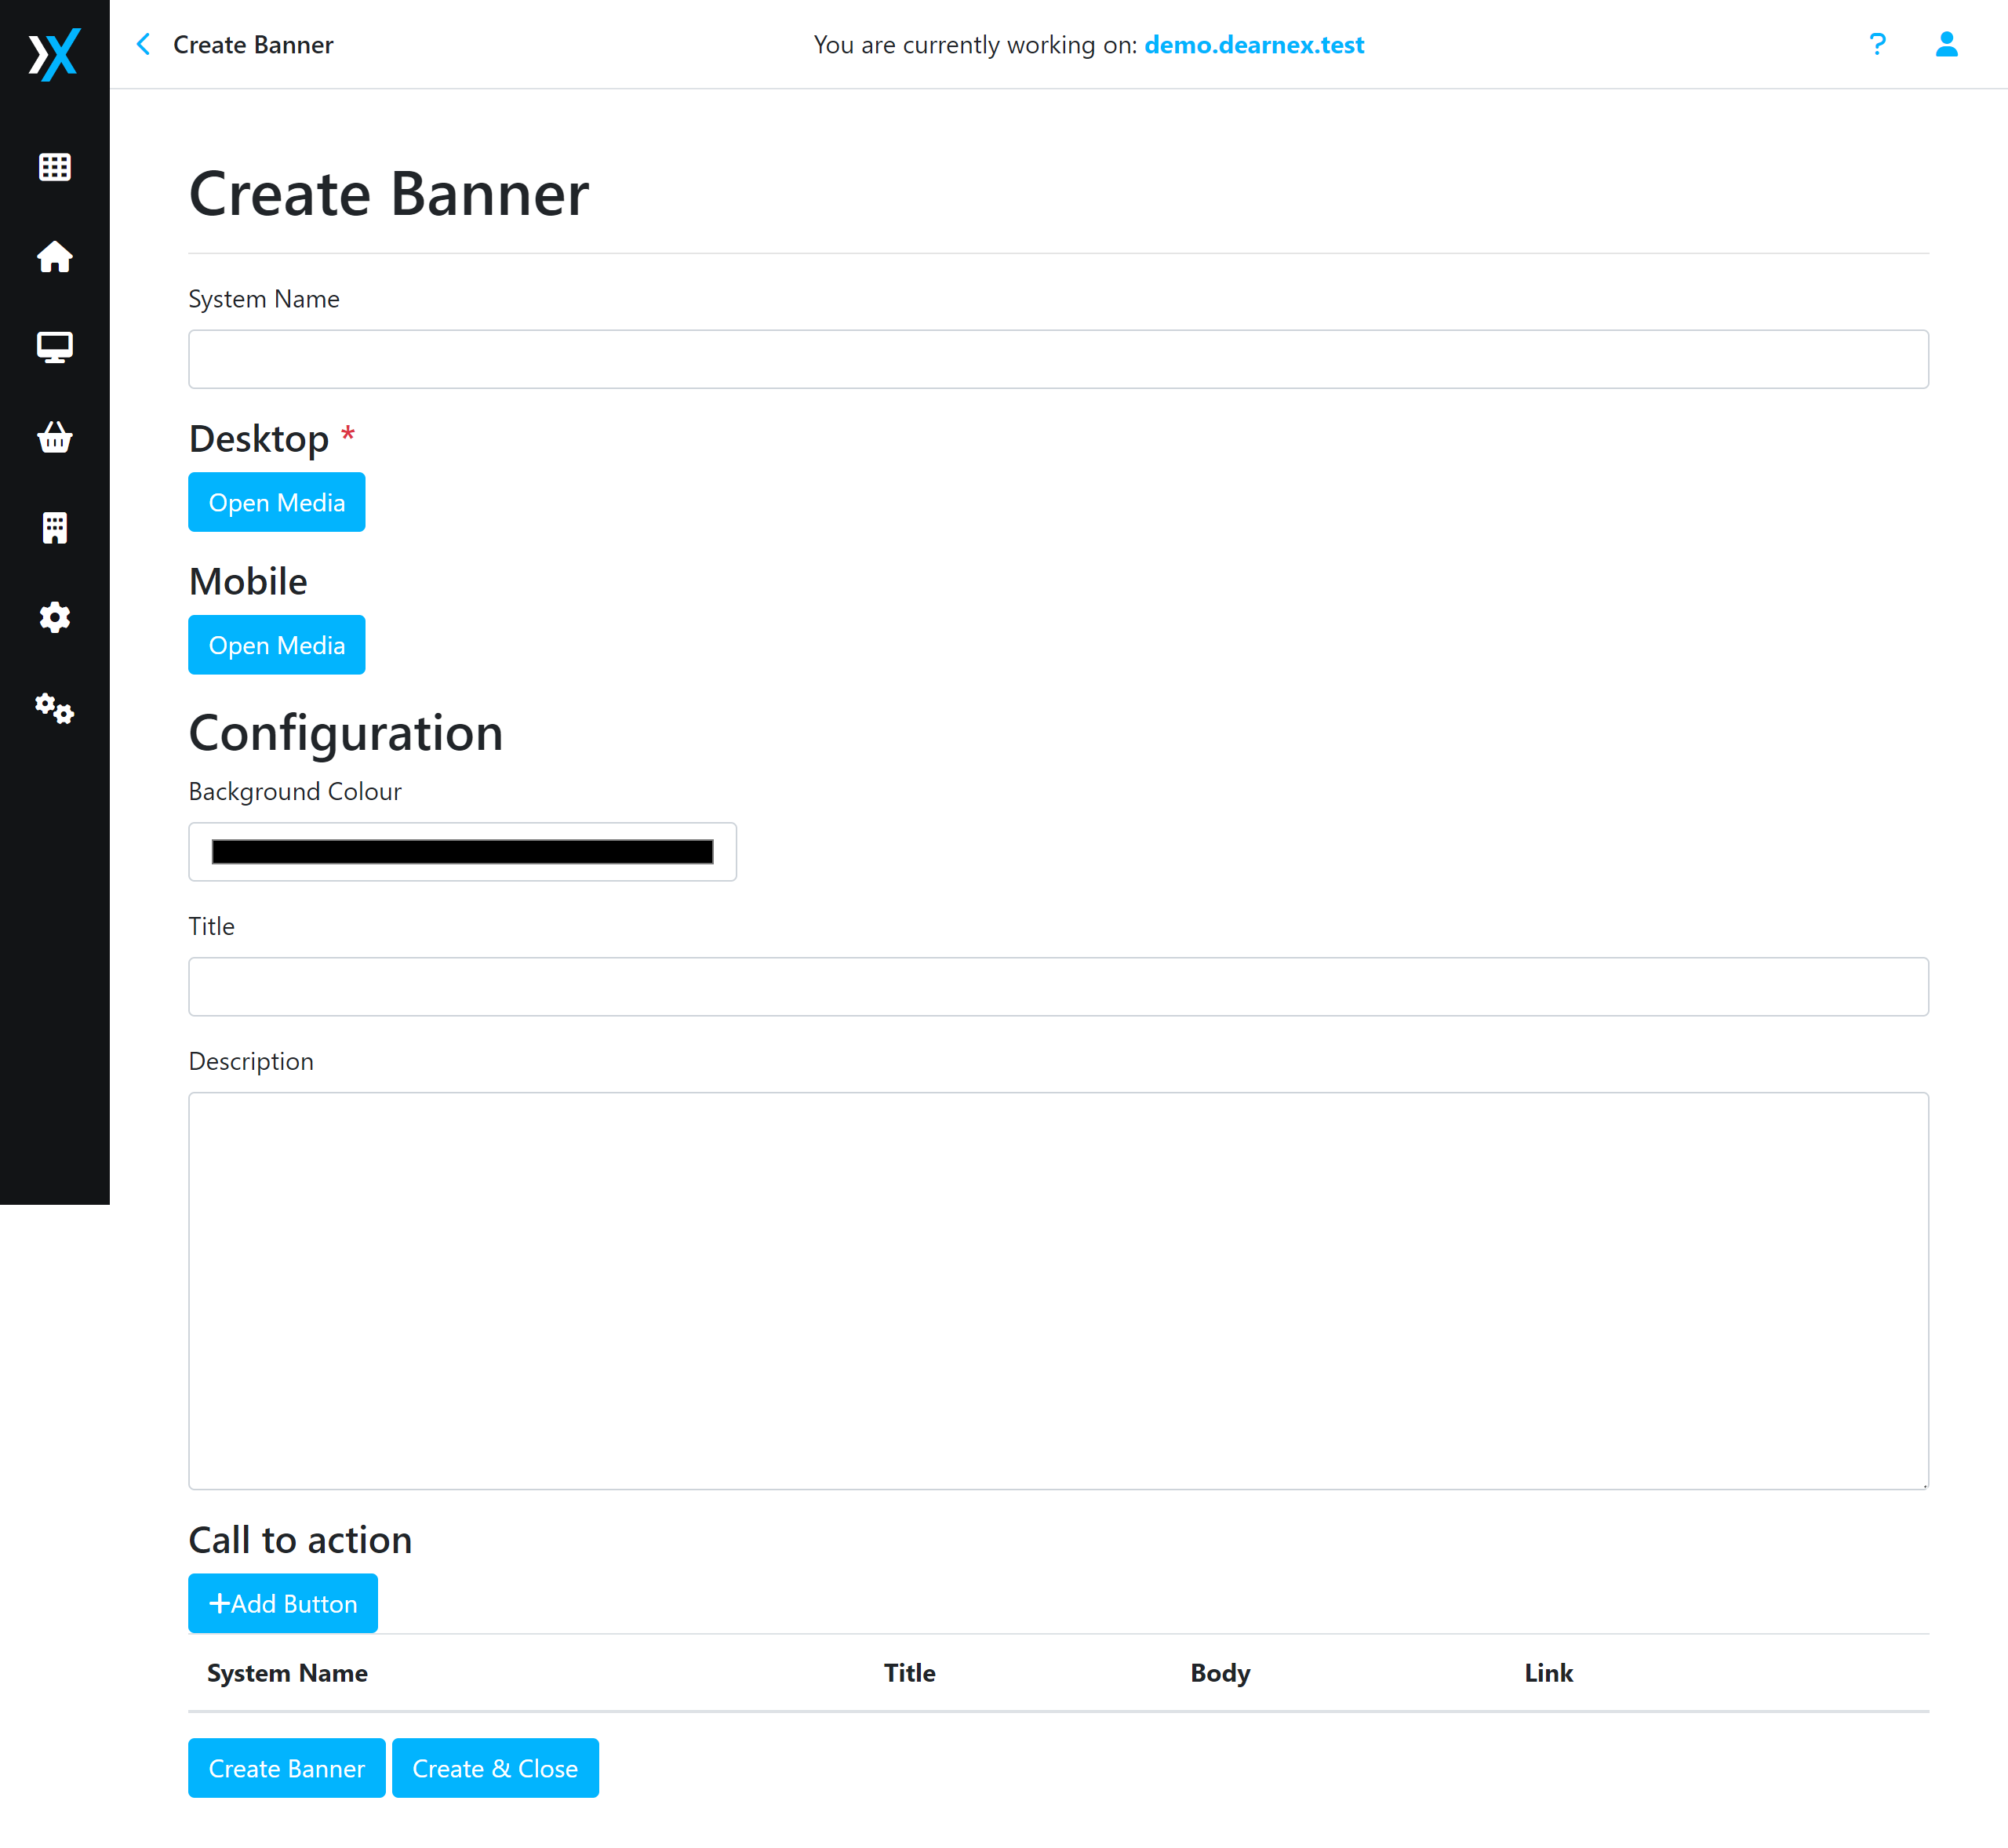Go back using the left chevron arrow
2008x1848 pixels.
(144, 45)
